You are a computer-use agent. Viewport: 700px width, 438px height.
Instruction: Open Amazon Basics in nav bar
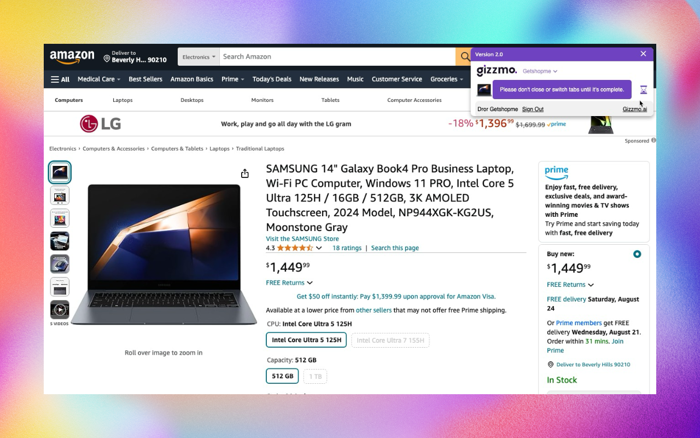(x=192, y=79)
